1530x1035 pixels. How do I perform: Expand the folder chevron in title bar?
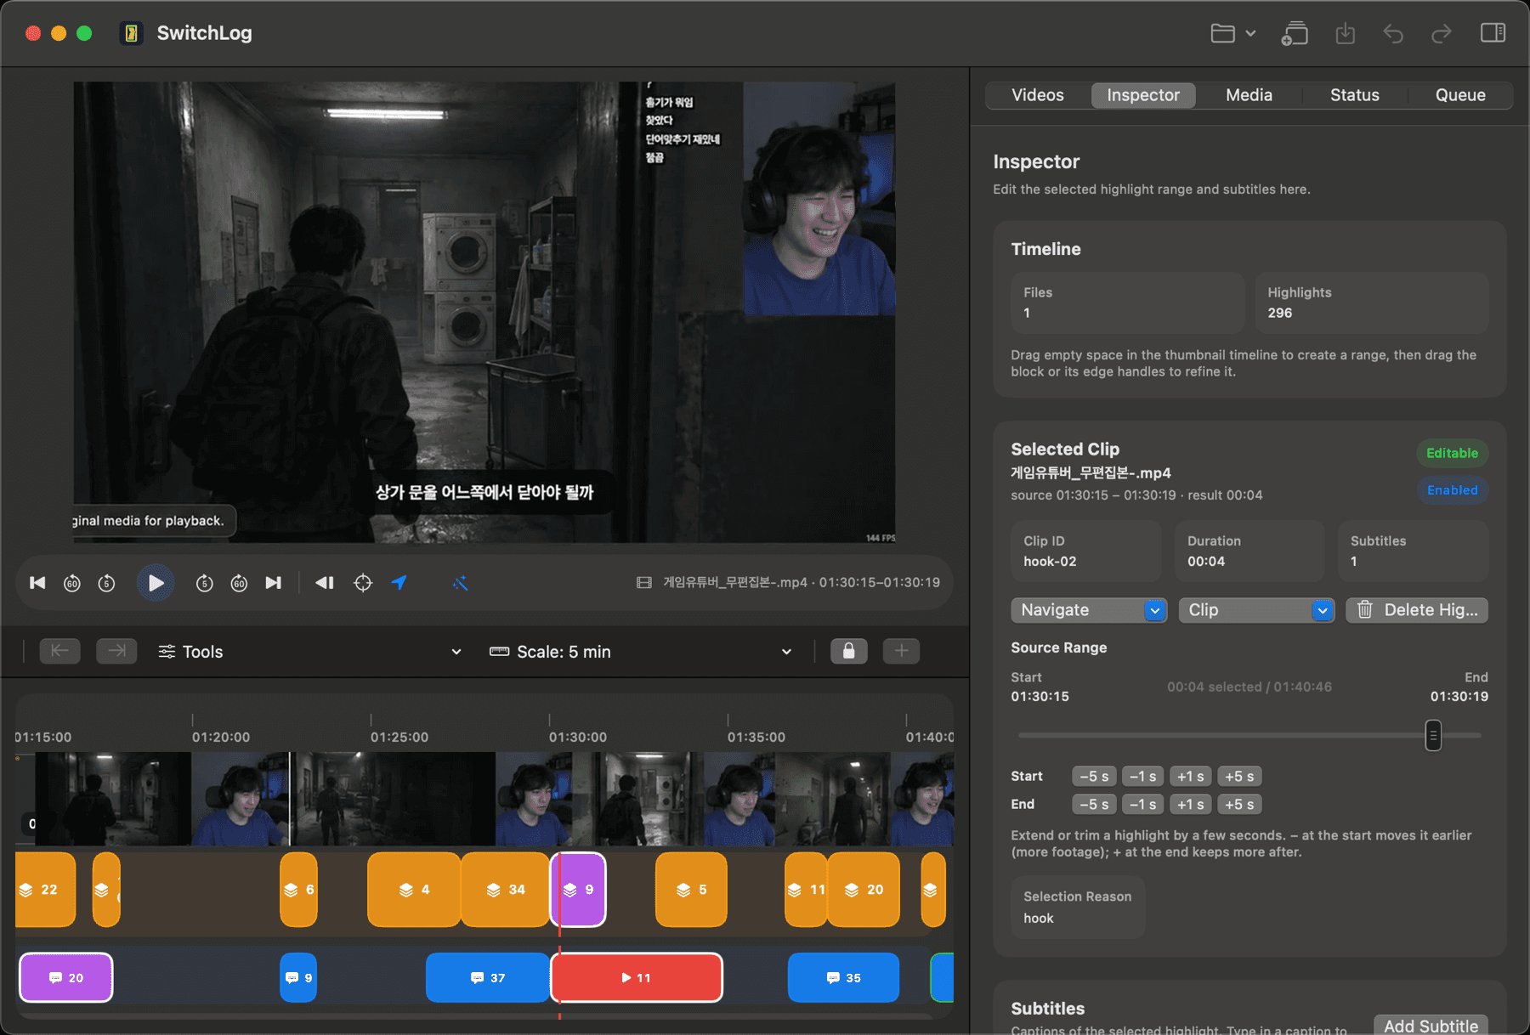click(x=1250, y=33)
